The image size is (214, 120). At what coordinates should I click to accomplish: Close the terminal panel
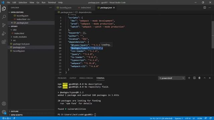click(x=210, y=78)
